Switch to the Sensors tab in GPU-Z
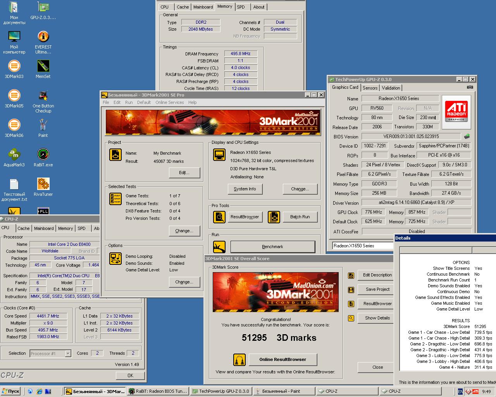496x397 pixels. pyautogui.click(x=370, y=88)
